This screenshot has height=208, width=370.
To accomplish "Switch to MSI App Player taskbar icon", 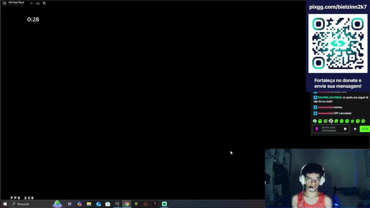I will point(117,204).
